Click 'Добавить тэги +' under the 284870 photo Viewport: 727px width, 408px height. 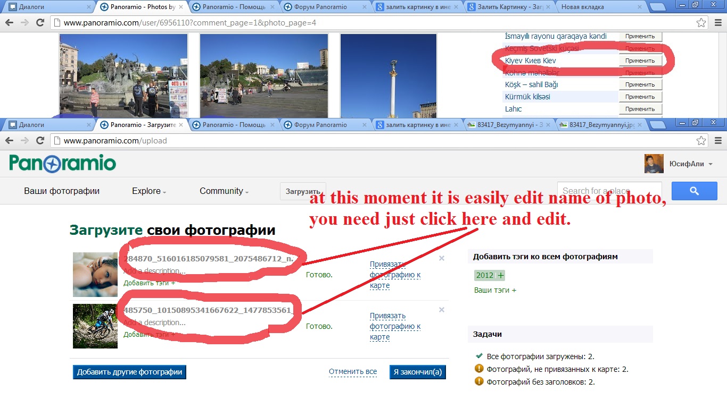click(150, 283)
